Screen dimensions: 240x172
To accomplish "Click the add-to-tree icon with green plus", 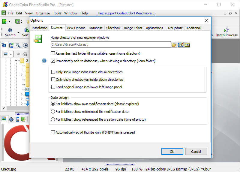I will tap(11, 45).
